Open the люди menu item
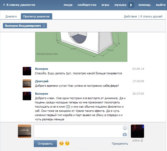The image size is (167, 151). tap(68, 5)
